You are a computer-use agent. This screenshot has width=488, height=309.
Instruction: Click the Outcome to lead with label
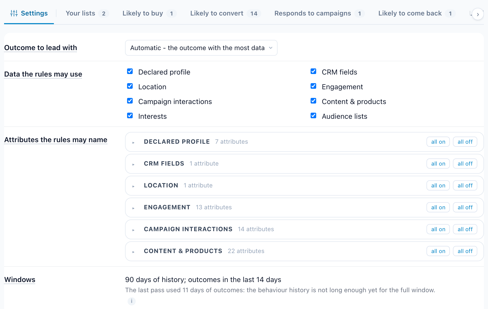[41, 48]
